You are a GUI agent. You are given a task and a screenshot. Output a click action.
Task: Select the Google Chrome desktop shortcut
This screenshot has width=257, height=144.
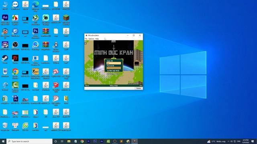(x=15, y=74)
